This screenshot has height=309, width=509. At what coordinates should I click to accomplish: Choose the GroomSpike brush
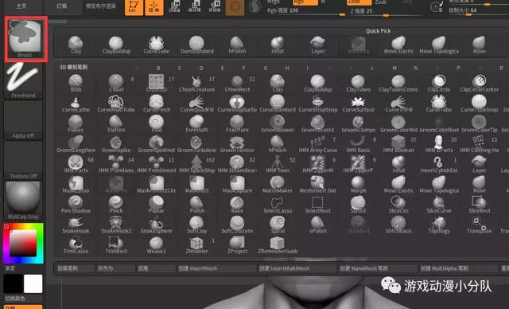[116, 144]
